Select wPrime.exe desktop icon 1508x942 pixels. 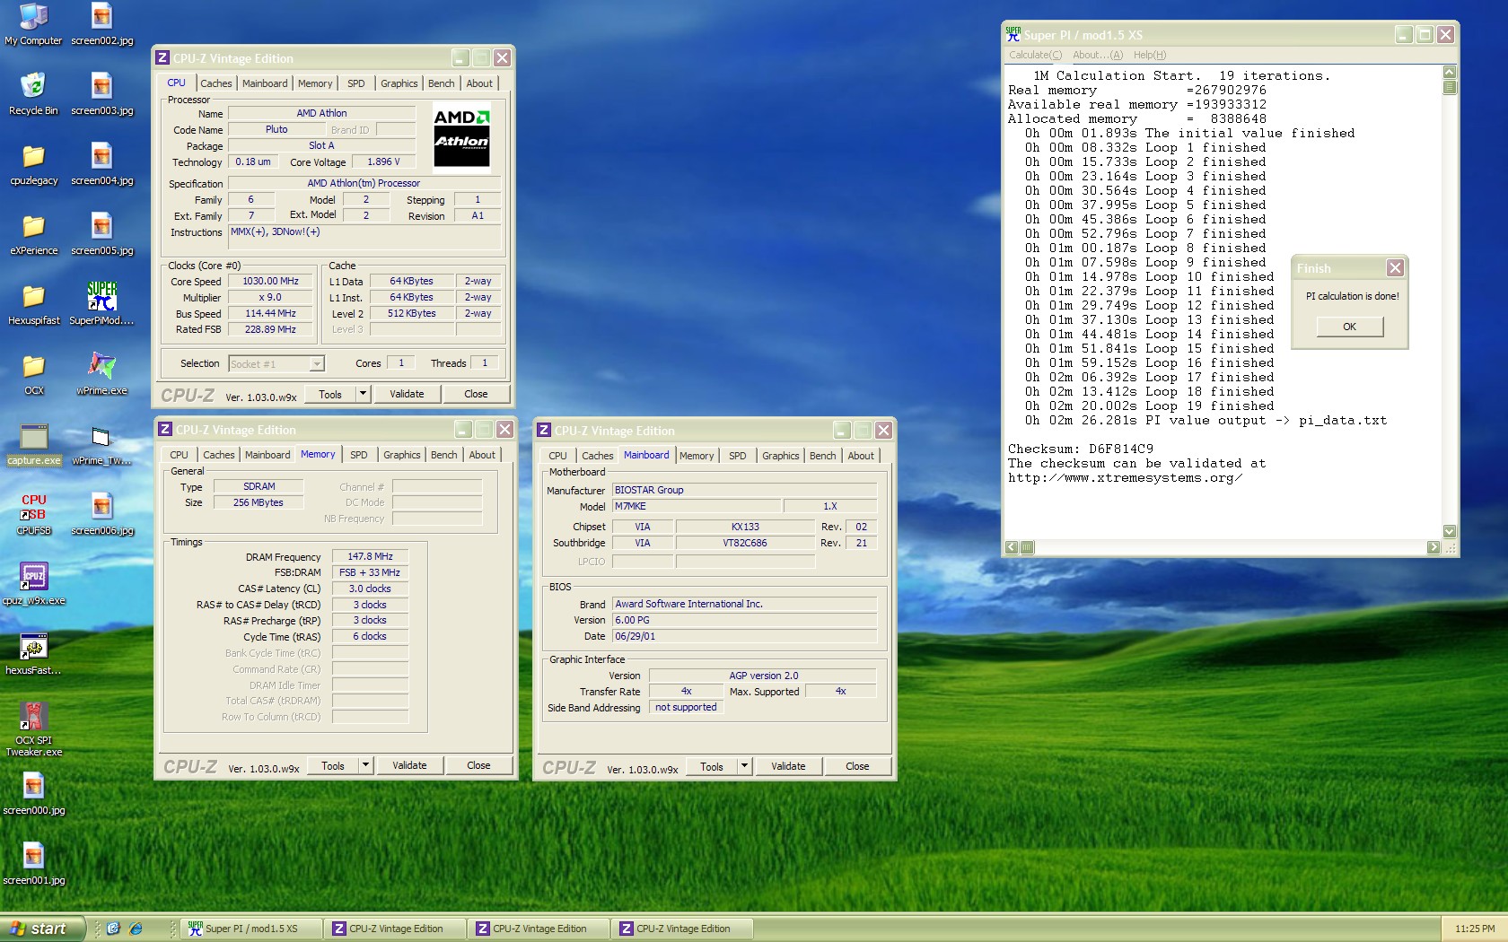pyautogui.click(x=101, y=373)
